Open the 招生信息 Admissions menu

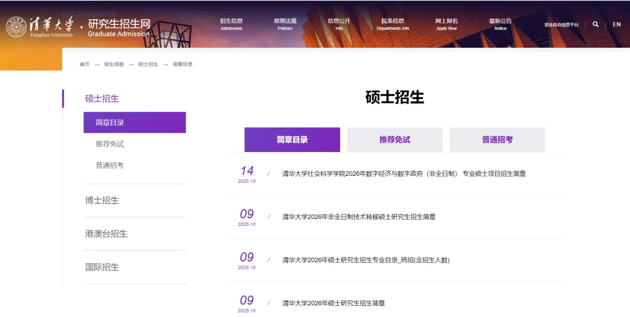click(x=232, y=24)
